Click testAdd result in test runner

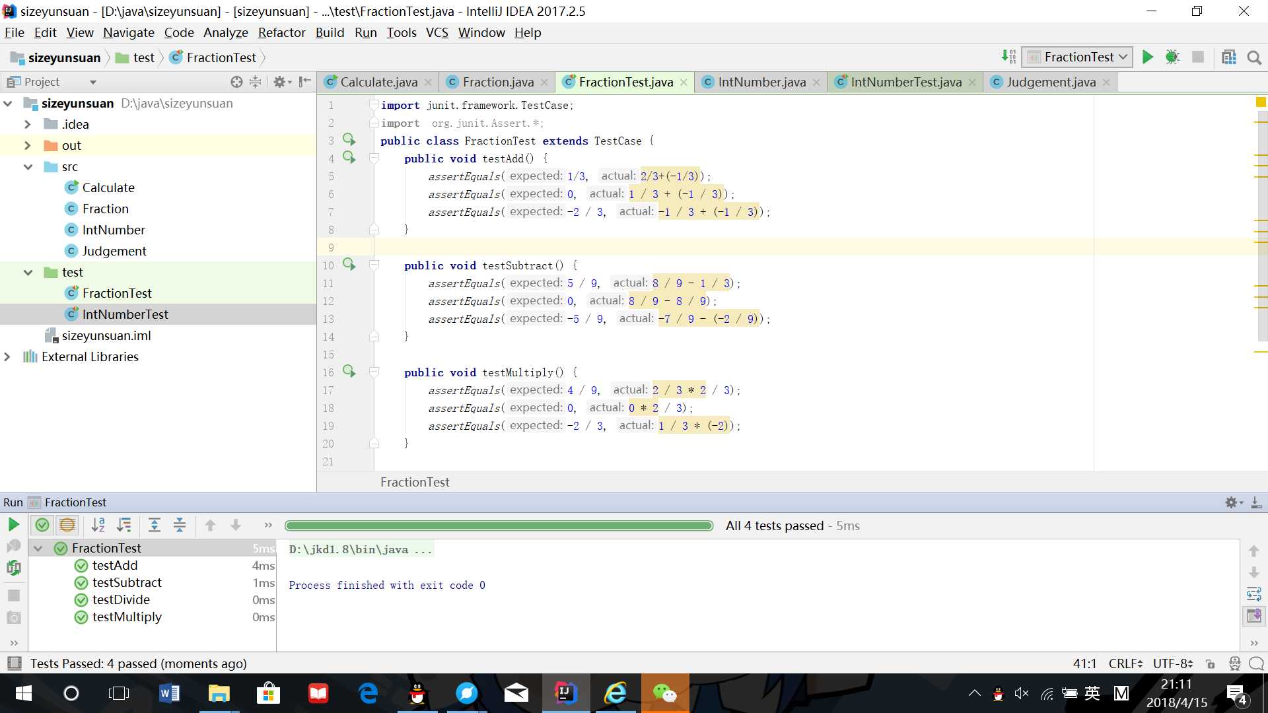coord(113,564)
